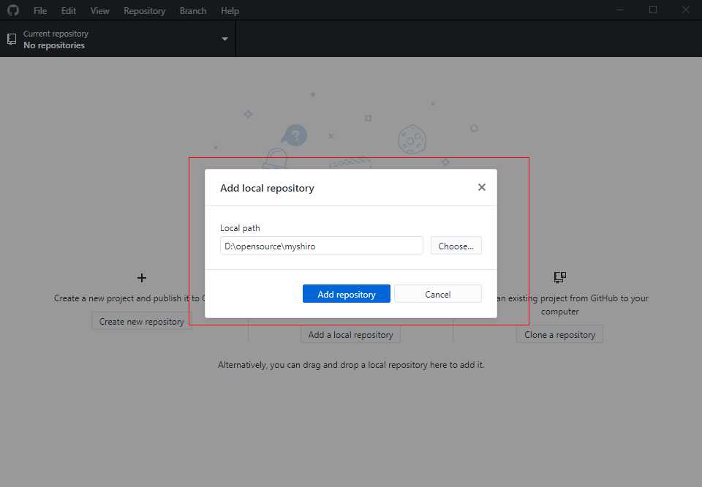Focus the Local path input field
Image resolution: width=702 pixels, height=487 pixels.
(322, 246)
